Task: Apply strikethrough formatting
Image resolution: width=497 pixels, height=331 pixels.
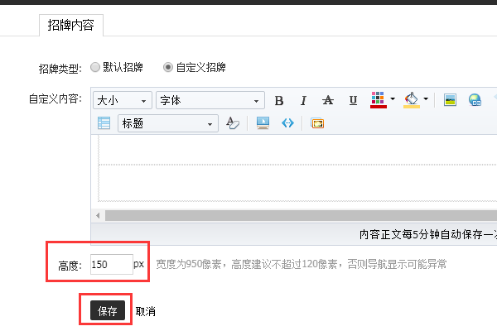Action: tap(328, 101)
